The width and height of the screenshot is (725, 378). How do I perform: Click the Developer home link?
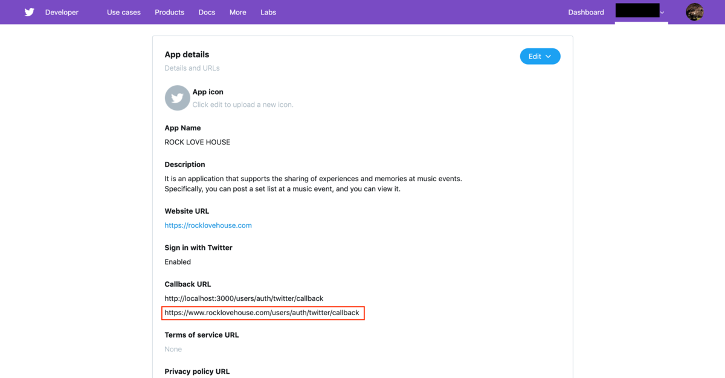(62, 12)
